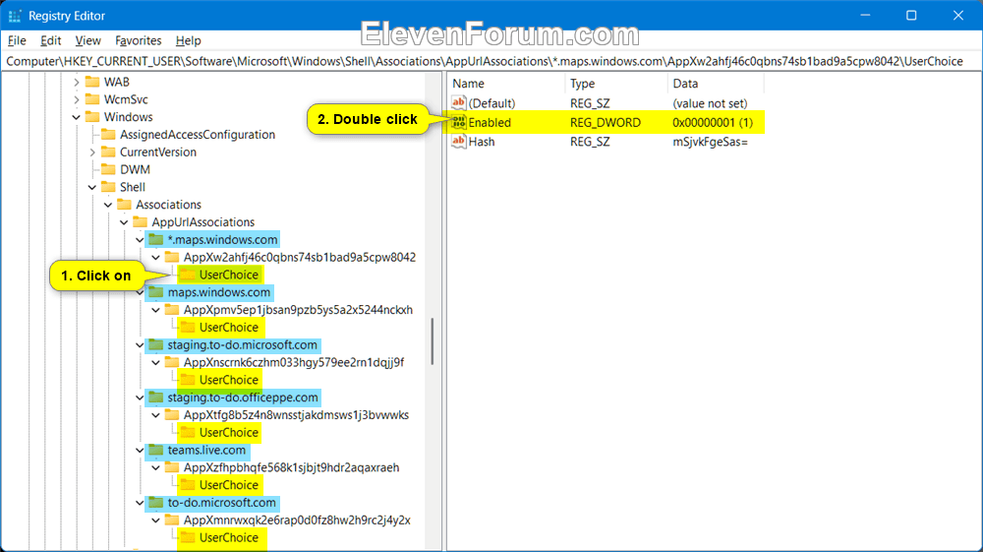Click the AppXw2ahfj46c0qbns74sb1bad9a5cpw8042 folder icon
This screenshot has height=552, width=983.
(172, 258)
